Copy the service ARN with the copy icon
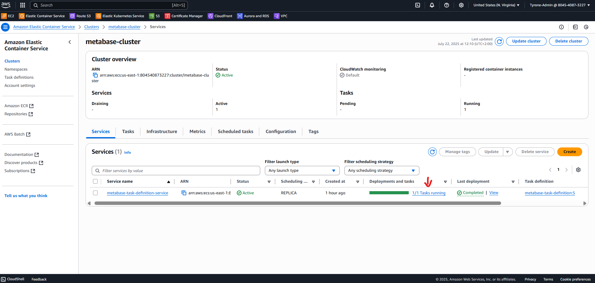 click(184, 193)
